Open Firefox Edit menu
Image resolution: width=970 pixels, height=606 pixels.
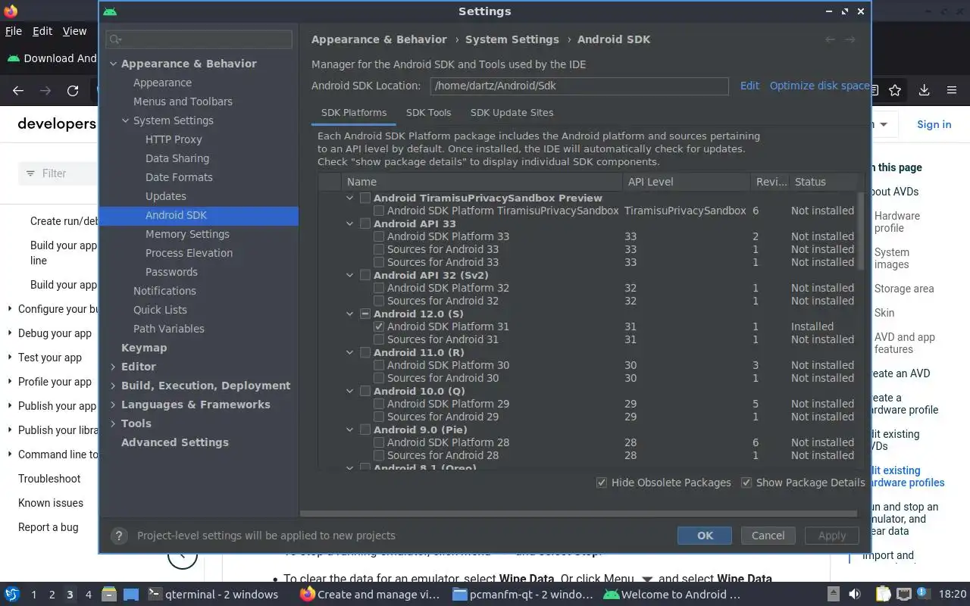(42, 31)
